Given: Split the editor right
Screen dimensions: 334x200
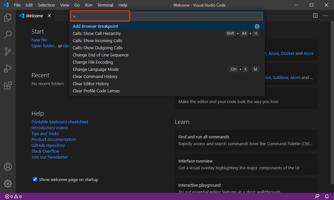Looking at the screenshot, I should [x=315, y=16].
